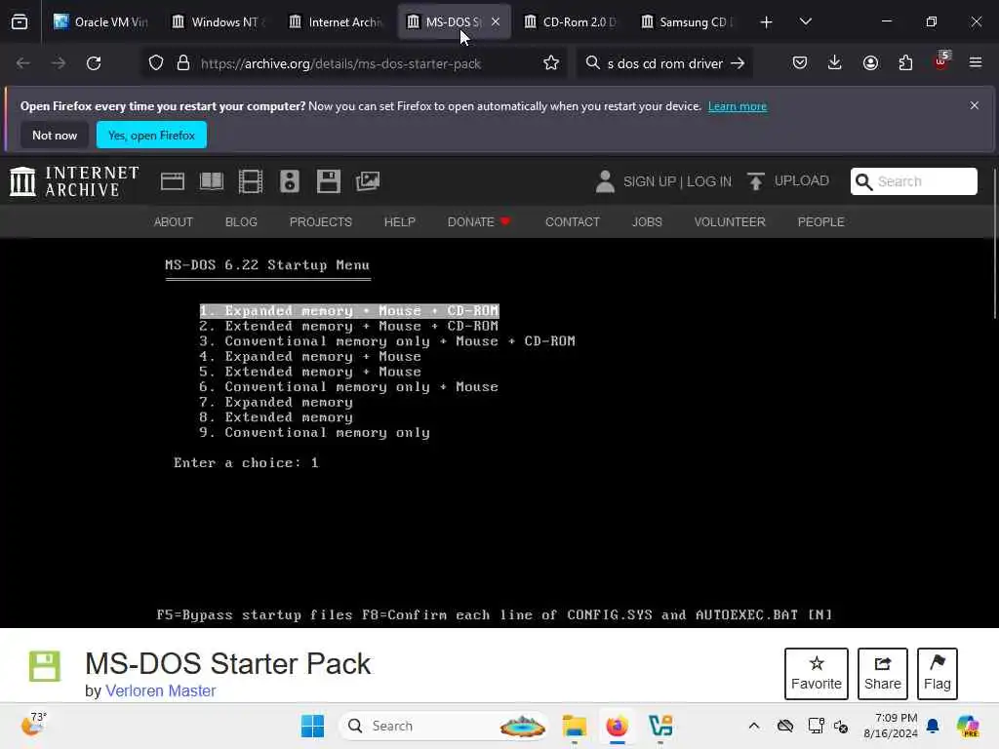The image size is (999, 749).
Task: Open the Downloads panel
Action: click(835, 63)
